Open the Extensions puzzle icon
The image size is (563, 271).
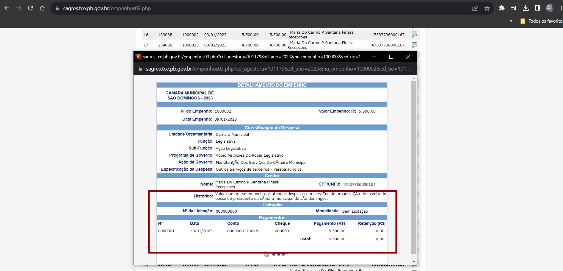(502, 8)
